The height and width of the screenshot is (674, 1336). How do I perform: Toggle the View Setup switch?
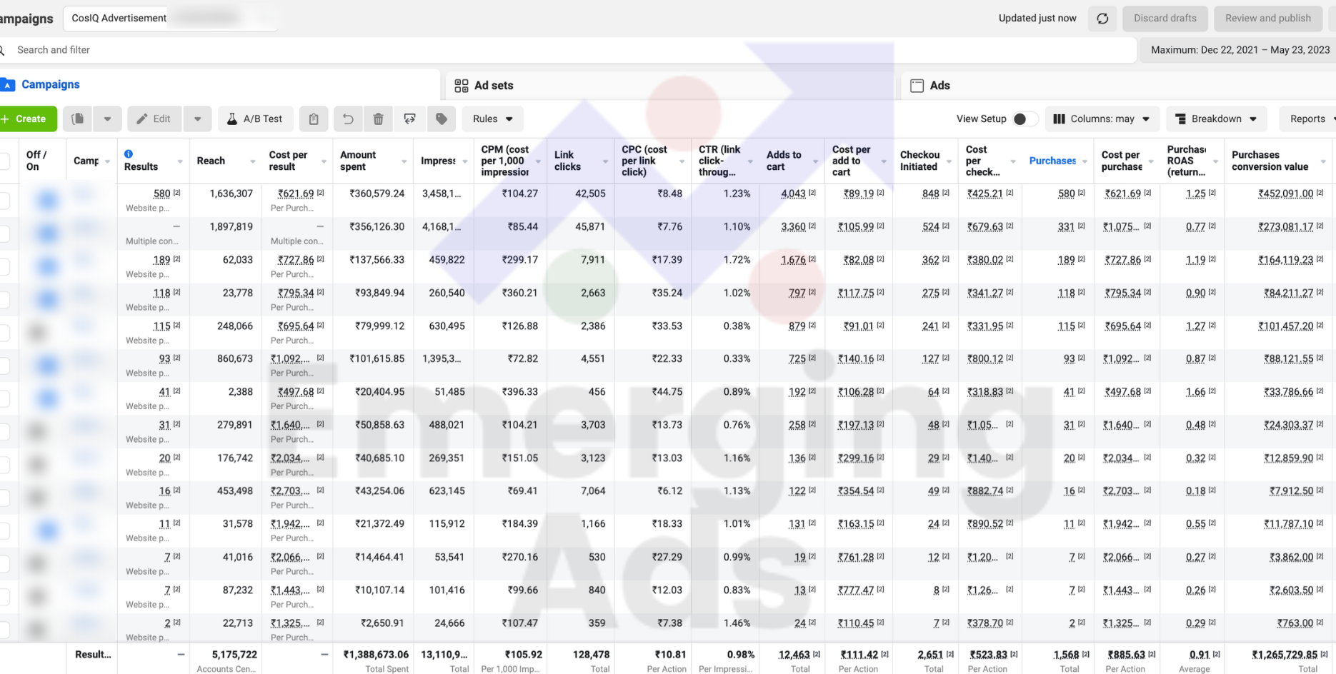point(1025,119)
